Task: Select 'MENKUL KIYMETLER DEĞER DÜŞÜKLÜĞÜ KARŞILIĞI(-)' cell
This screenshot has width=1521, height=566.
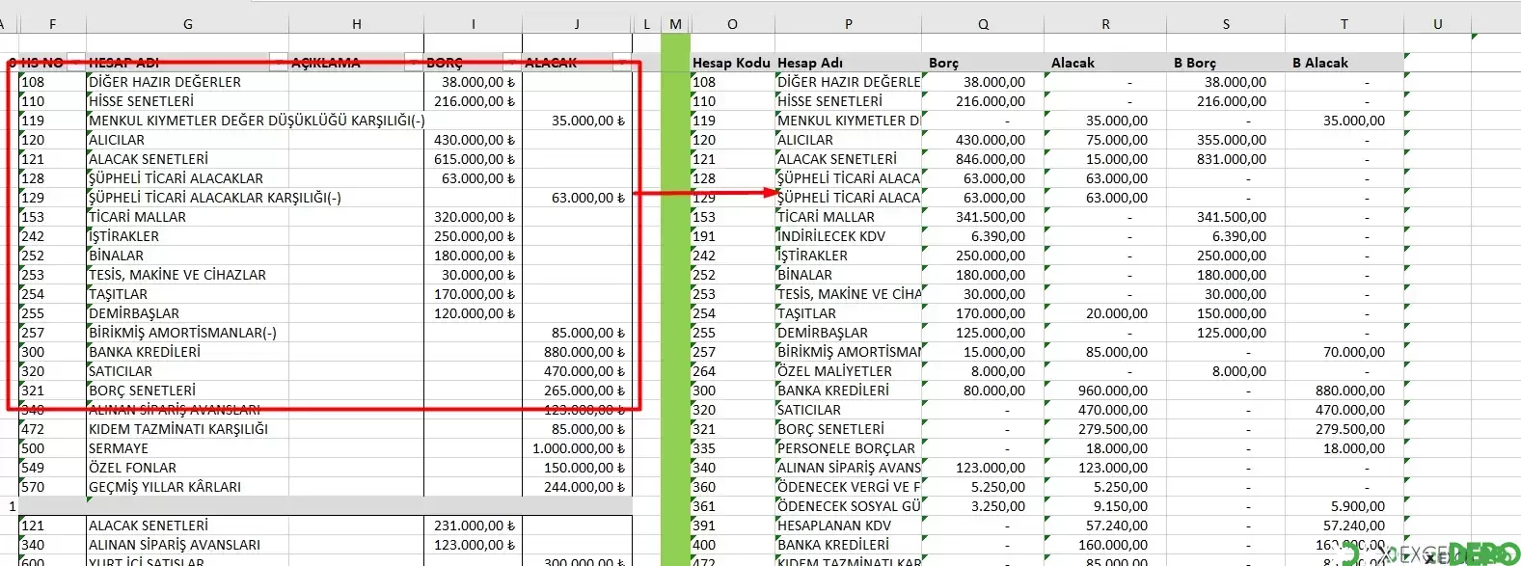Action: [x=256, y=121]
